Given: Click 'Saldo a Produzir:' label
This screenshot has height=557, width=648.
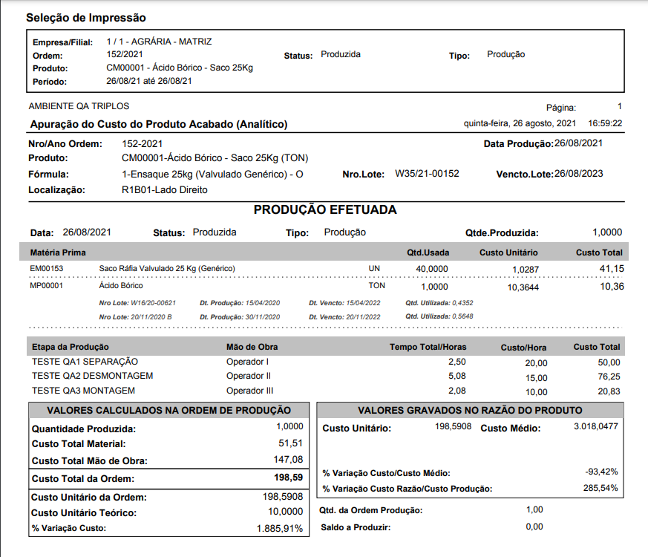Looking at the screenshot, I should (x=356, y=527).
